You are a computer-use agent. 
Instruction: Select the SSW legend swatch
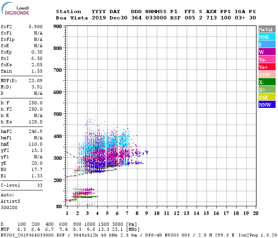(267, 75)
